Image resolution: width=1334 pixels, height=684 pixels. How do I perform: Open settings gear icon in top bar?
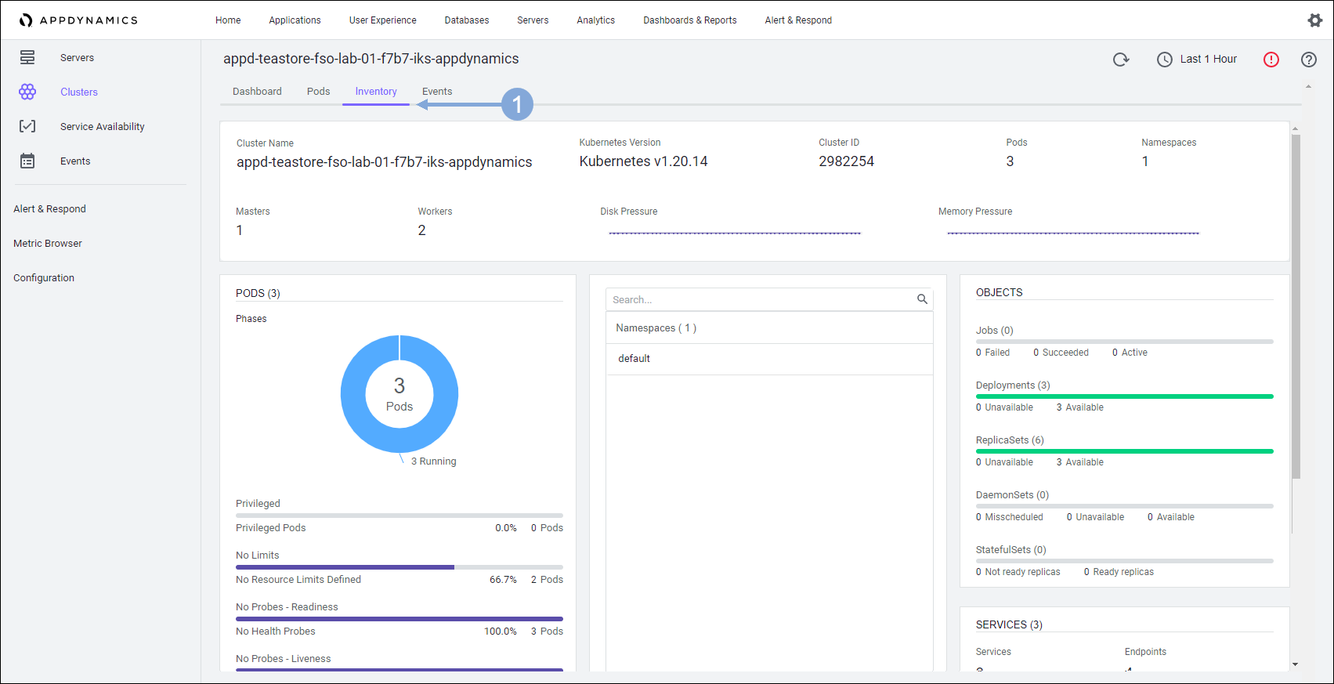pyautogui.click(x=1314, y=20)
